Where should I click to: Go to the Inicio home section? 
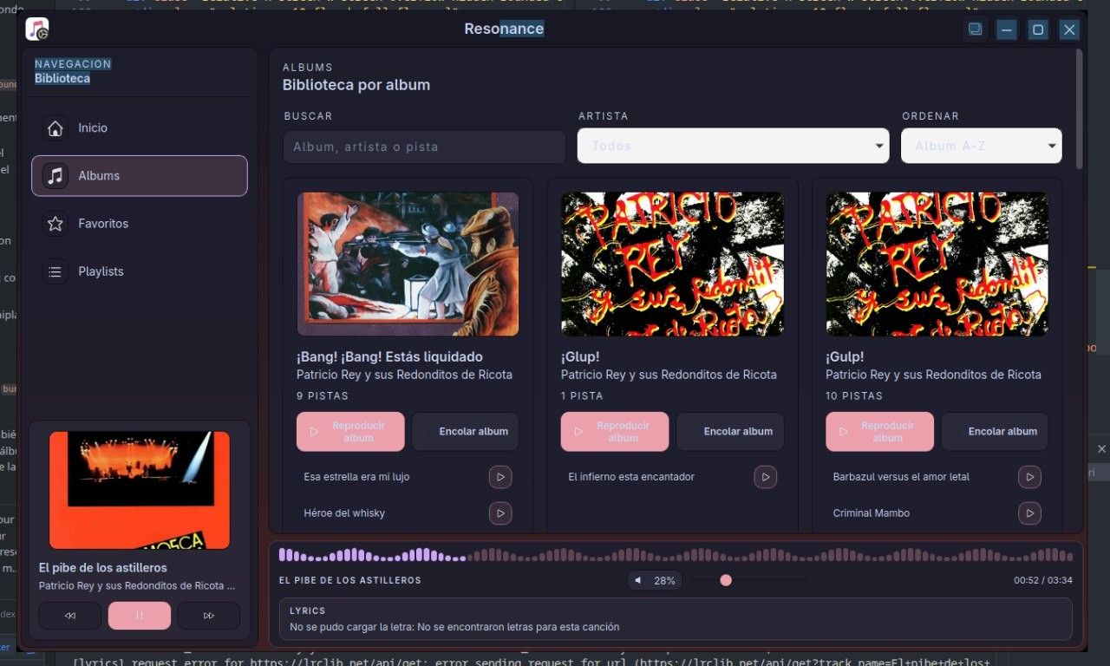click(x=140, y=128)
